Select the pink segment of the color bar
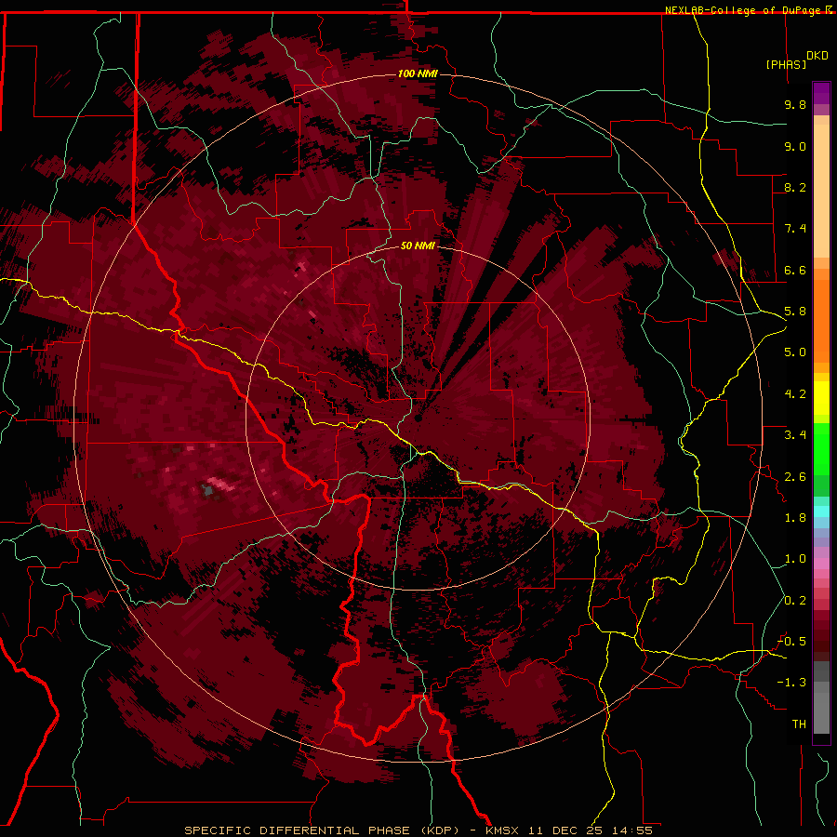The height and width of the screenshot is (837, 837). pos(821,564)
